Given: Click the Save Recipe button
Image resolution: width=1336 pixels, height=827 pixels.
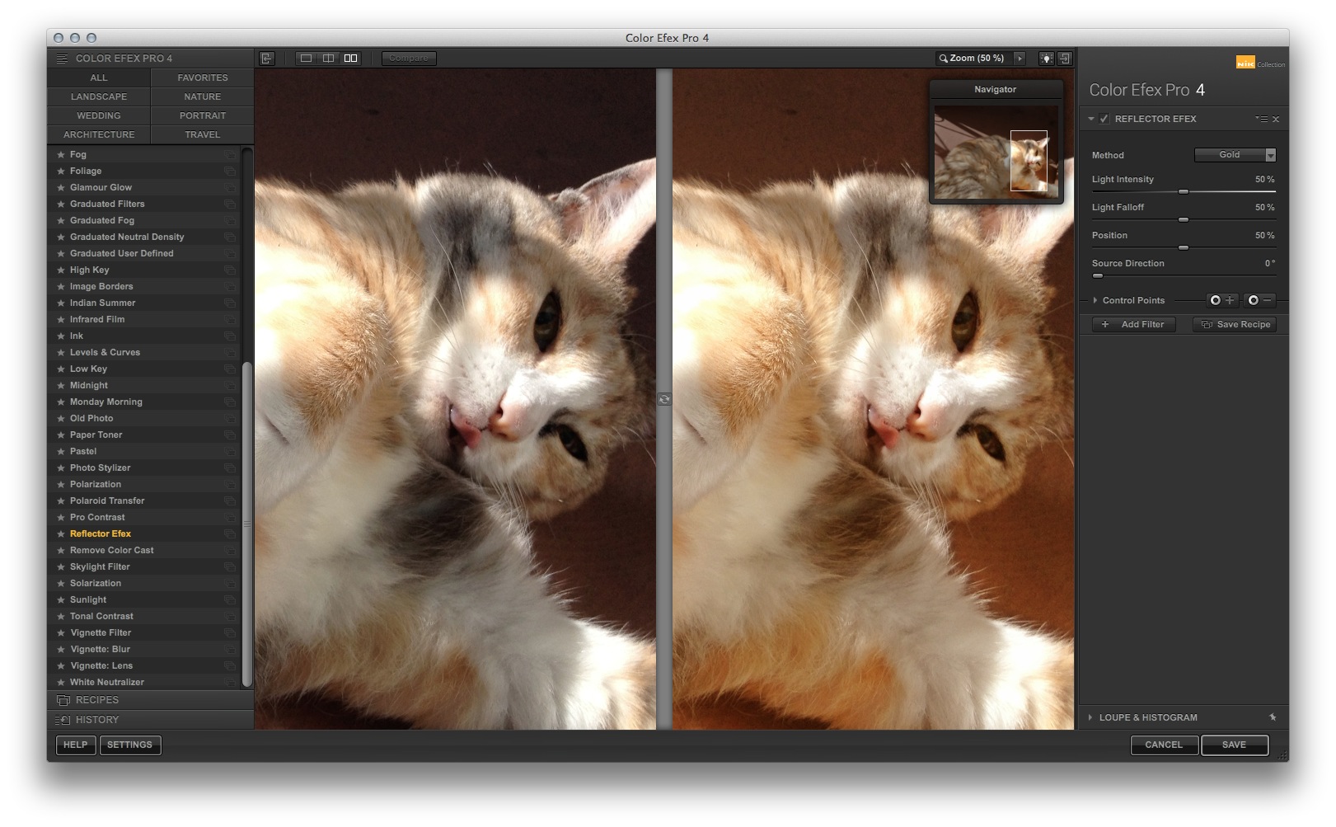Looking at the screenshot, I should pos(1235,324).
